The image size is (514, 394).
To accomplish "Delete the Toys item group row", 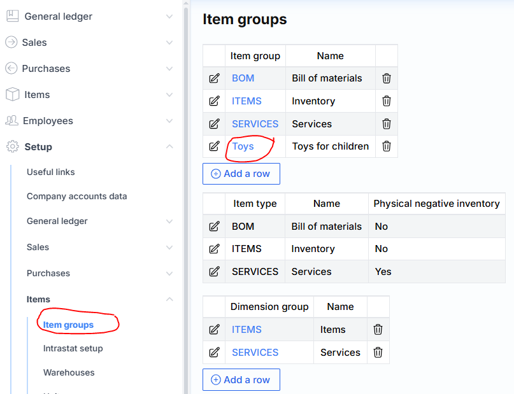I will pyautogui.click(x=386, y=146).
